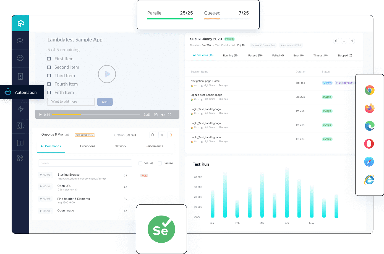Expand the 00:10 Open Image command
The height and width of the screenshot is (254, 384).
click(x=45, y=211)
